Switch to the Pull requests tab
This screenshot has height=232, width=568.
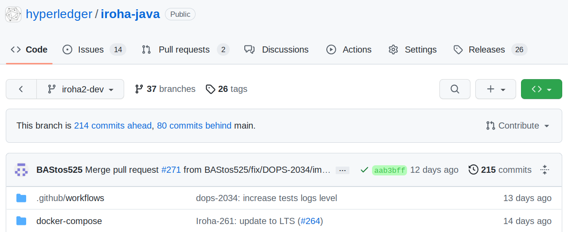(185, 49)
